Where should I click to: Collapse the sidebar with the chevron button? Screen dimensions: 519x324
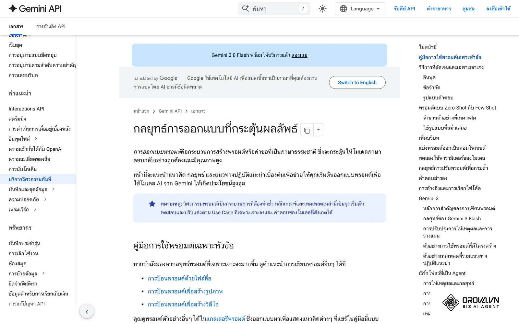(87, 312)
